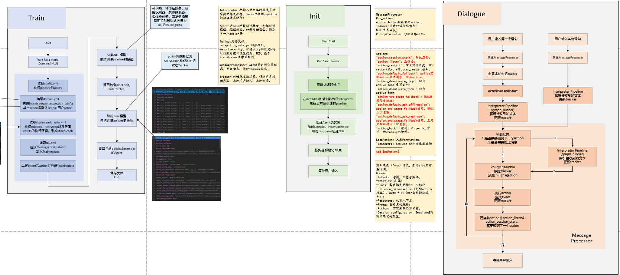Click the "判断状态" decision node
The image size is (620, 275).
coord(503,139)
